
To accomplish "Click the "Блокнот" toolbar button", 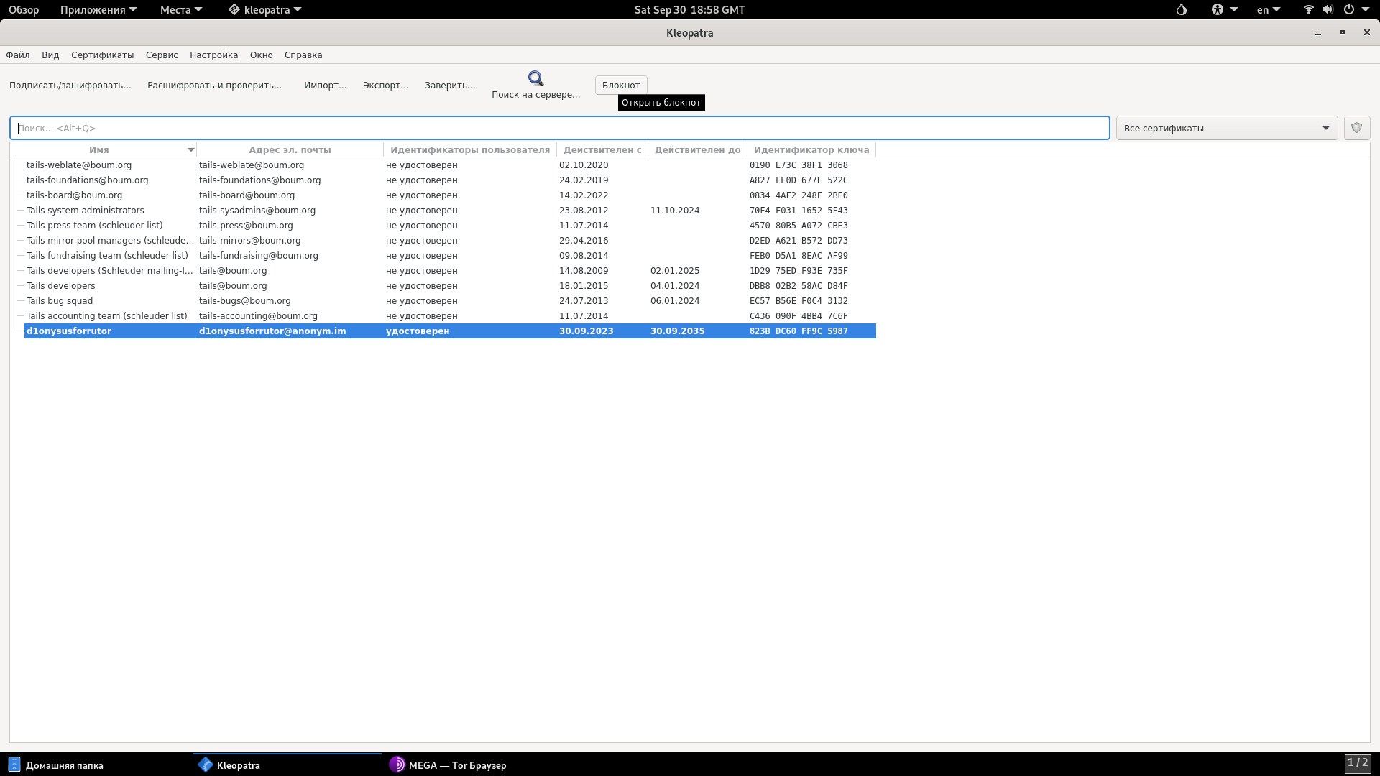I will pos(620,85).
